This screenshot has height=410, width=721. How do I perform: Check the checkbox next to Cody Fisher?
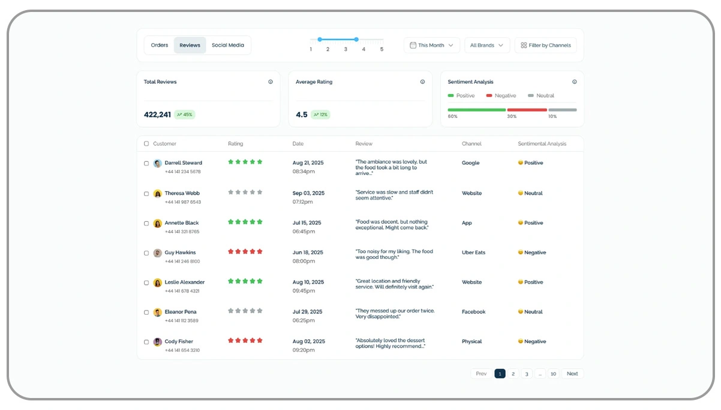point(146,342)
